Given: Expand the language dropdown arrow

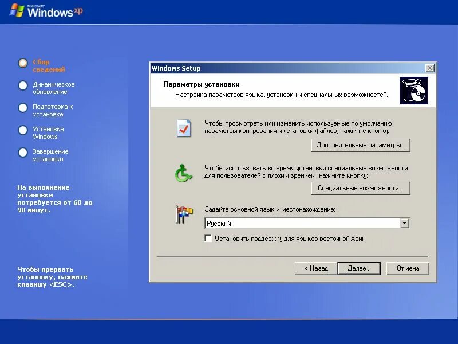Looking at the screenshot, I should [405, 223].
